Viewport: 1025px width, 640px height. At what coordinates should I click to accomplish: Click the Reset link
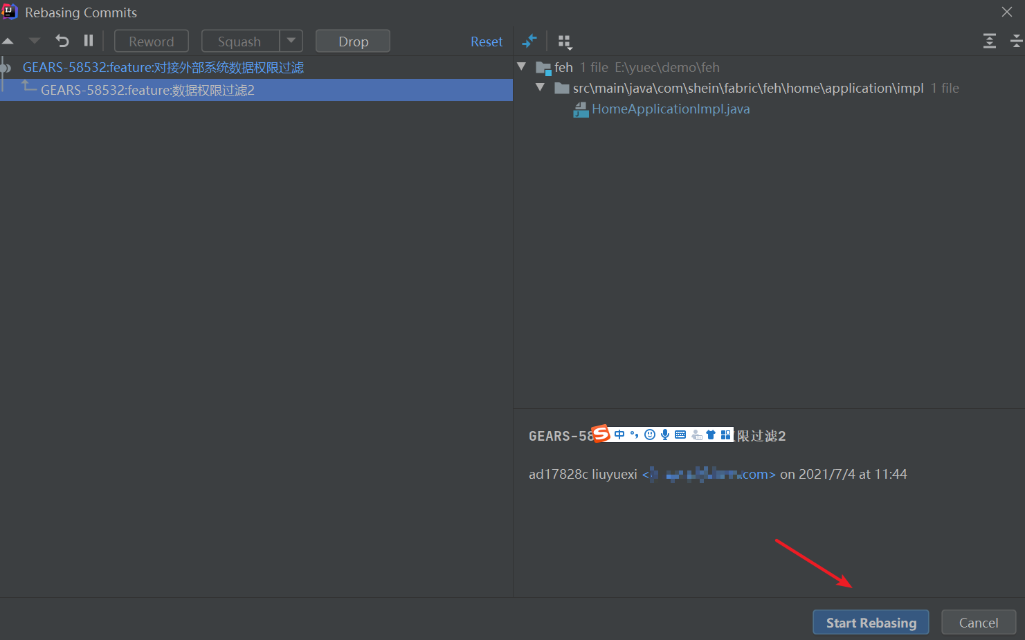pyautogui.click(x=487, y=42)
